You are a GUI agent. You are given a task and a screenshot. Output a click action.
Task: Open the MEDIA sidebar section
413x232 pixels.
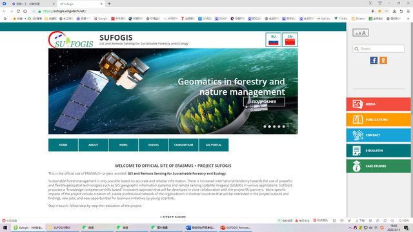tap(379, 104)
